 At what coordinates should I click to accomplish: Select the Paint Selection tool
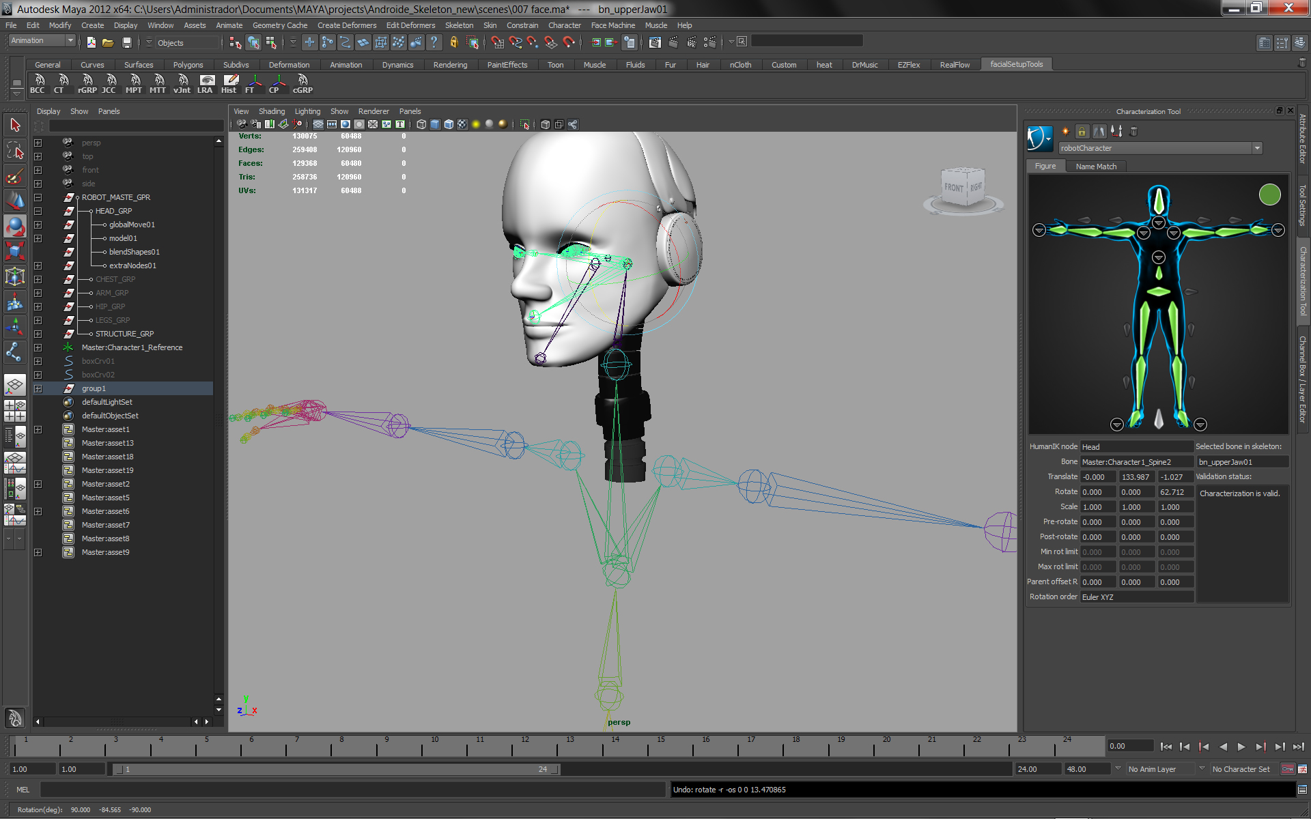pos(15,175)
